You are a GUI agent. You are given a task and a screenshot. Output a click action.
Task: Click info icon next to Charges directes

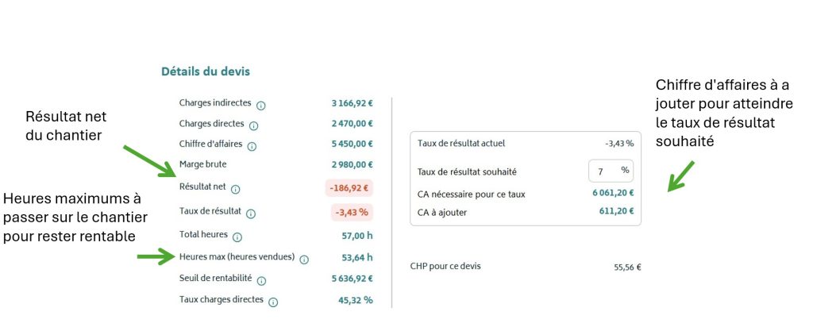pos(253,126)
